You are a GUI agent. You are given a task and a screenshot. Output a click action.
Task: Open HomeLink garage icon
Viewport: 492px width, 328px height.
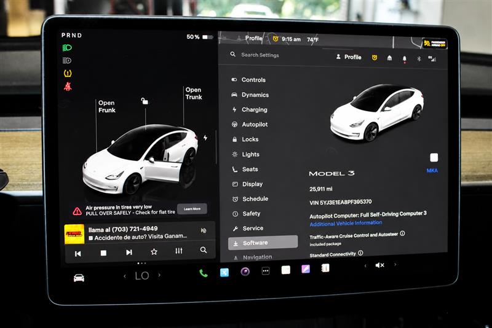coord(389,58)
